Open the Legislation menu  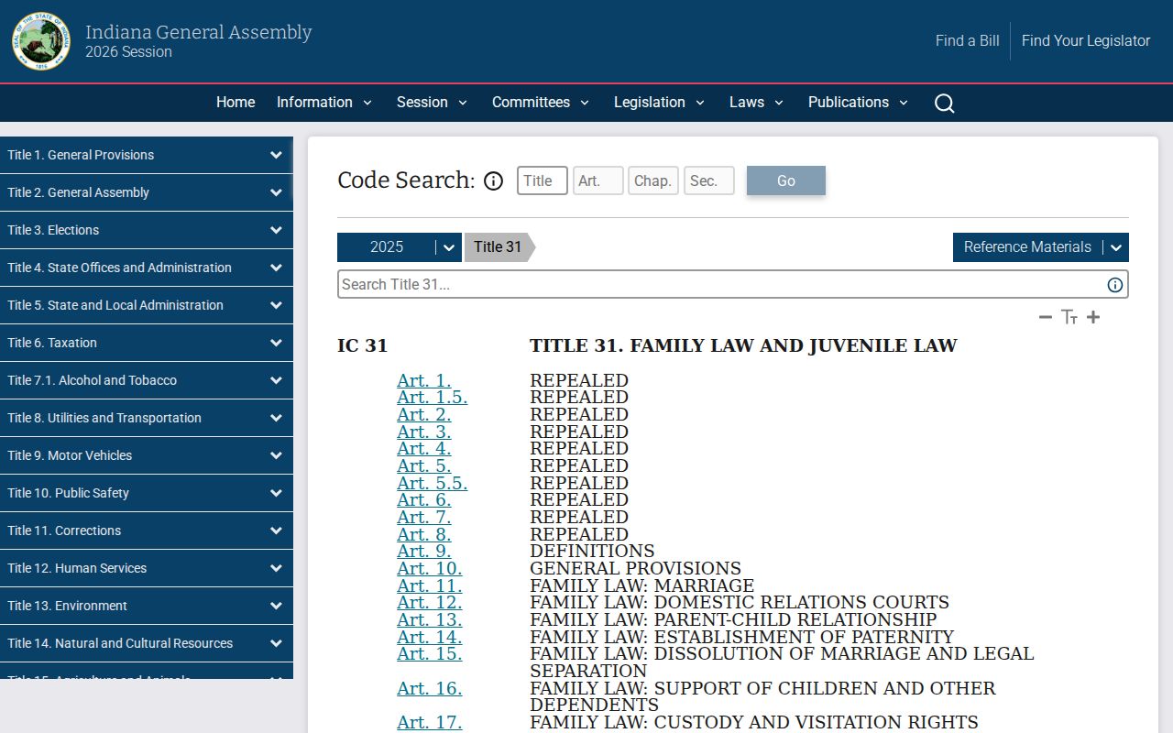pyautogui.click(x=660, y=103)
